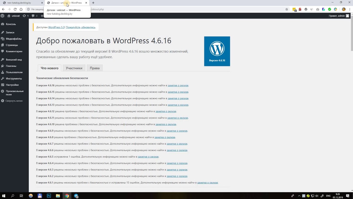353x199 pixels.
Task: Open Chrome three-dot menu
Action: coord(350,9)
